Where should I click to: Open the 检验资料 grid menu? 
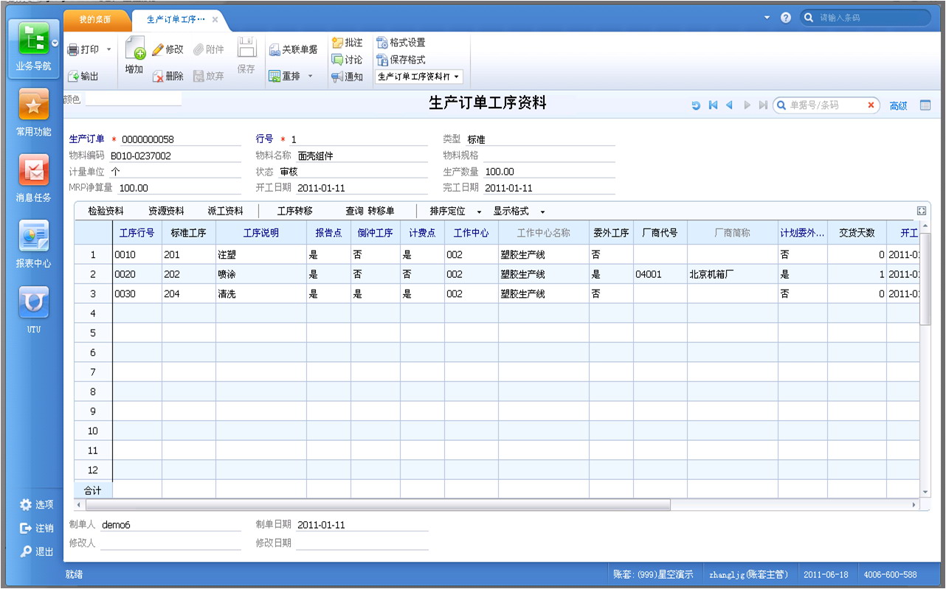(106, 211)
